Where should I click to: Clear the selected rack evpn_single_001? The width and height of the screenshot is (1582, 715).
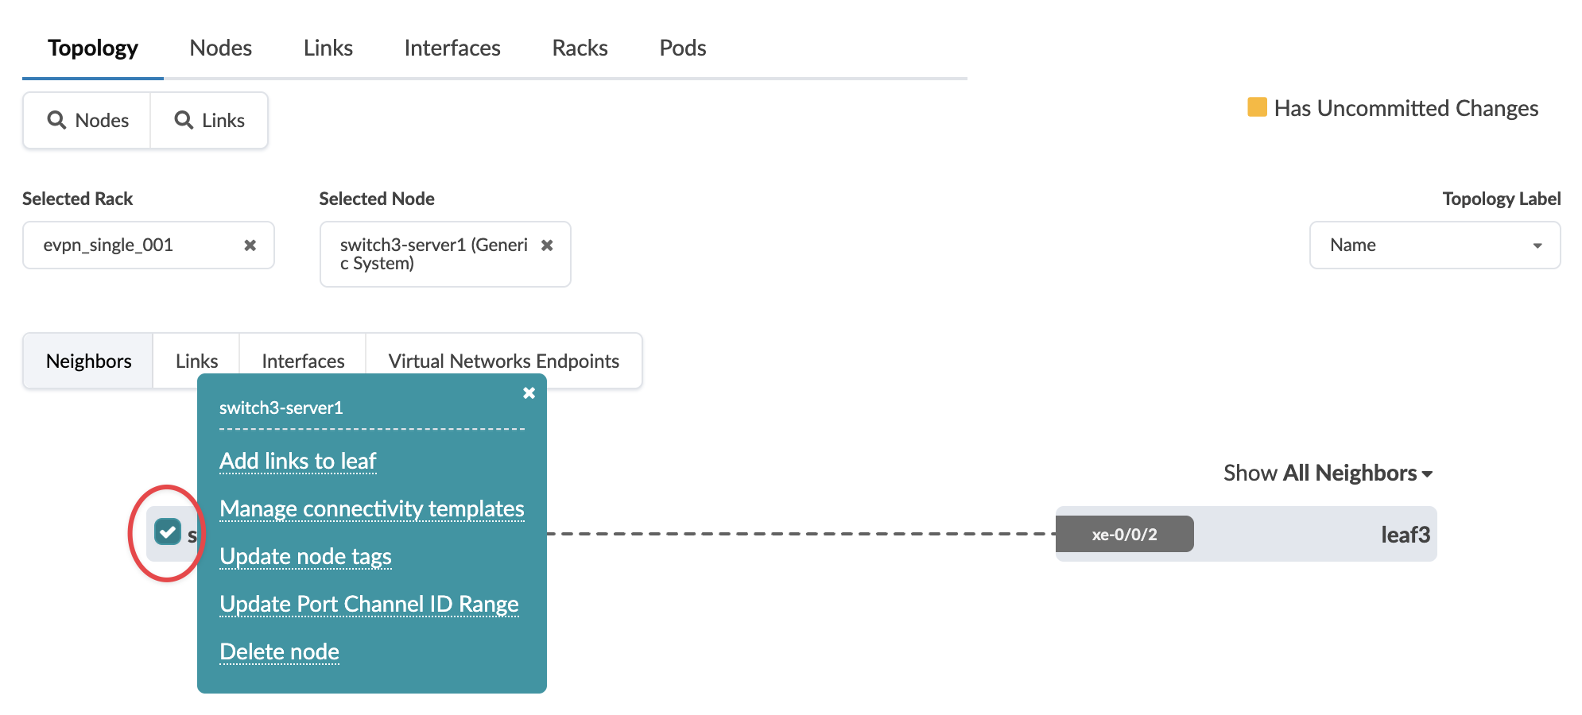click(x=250, y=245)
